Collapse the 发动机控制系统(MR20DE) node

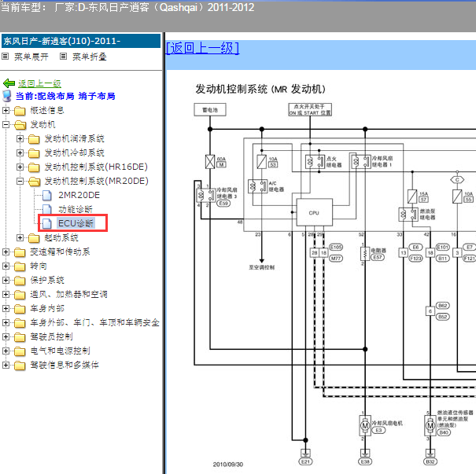click(x=20, y=181)
